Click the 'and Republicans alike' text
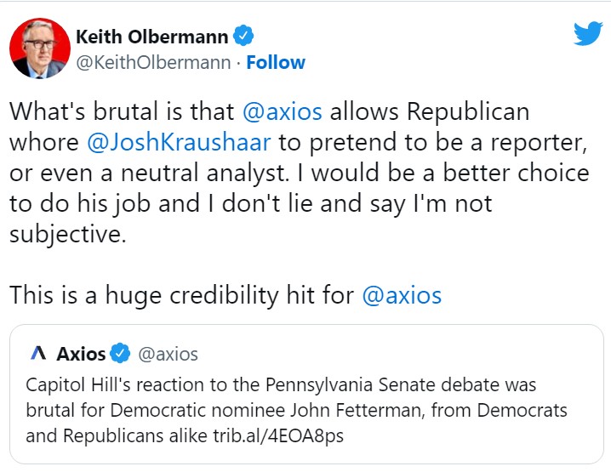The width and height of the screenshot is (611, 472). coord(116,435)
